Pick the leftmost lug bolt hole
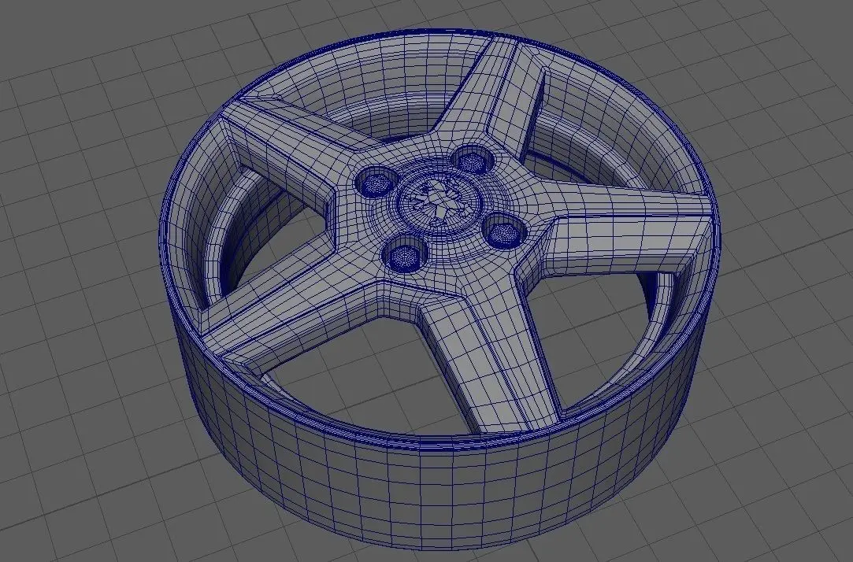Image resolution: width=853 pixels, height=562 pixels. pos(376,182)
